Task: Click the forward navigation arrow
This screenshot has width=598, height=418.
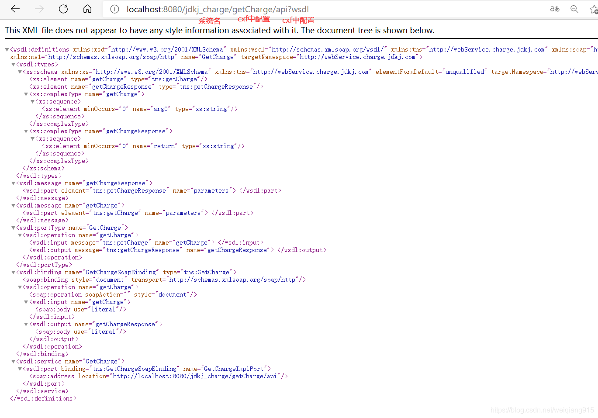Action: (x=39, y=9)
